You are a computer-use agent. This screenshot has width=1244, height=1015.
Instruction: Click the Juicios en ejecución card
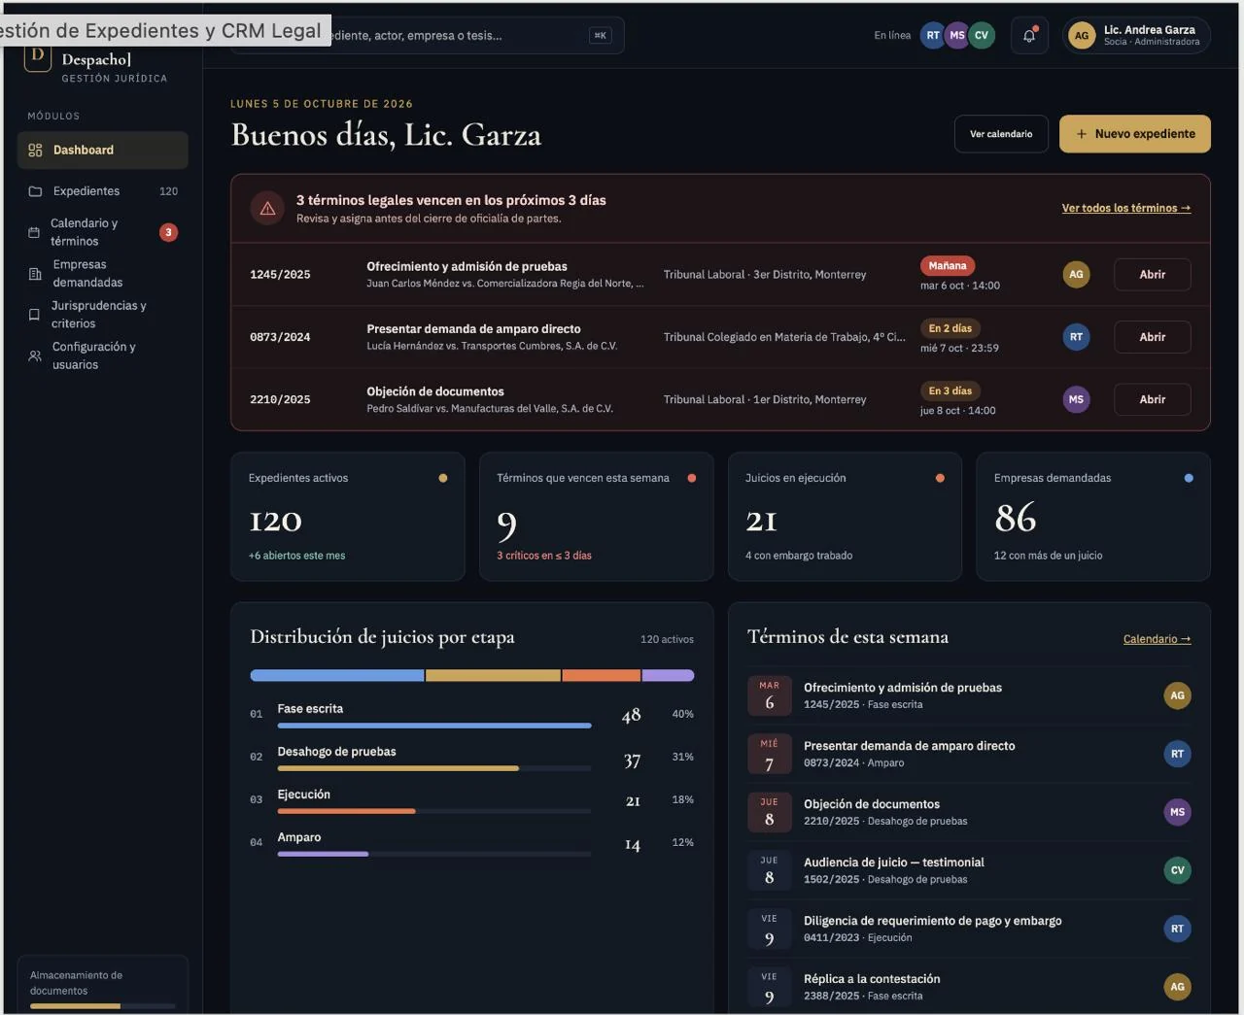click(845, 517)
